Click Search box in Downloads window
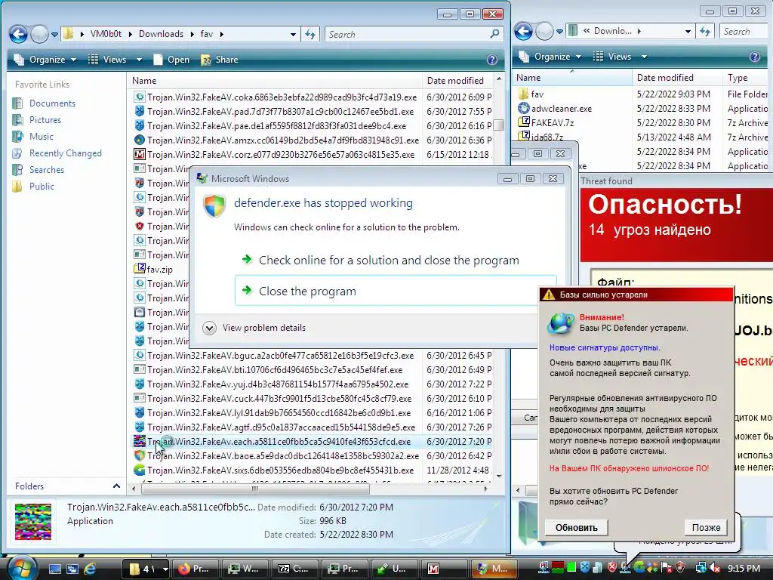 pyautogui.click(x=744, y=32)
